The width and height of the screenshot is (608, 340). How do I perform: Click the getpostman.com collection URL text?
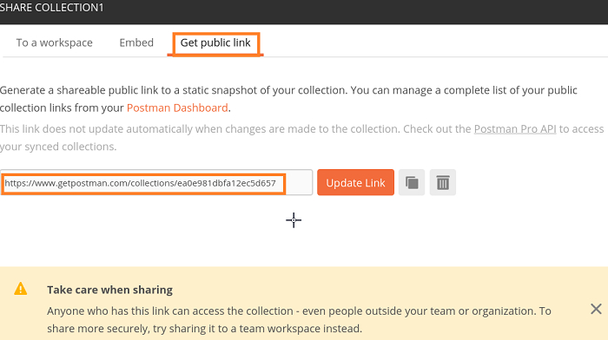pyautogui.click(x=140, y=183)
